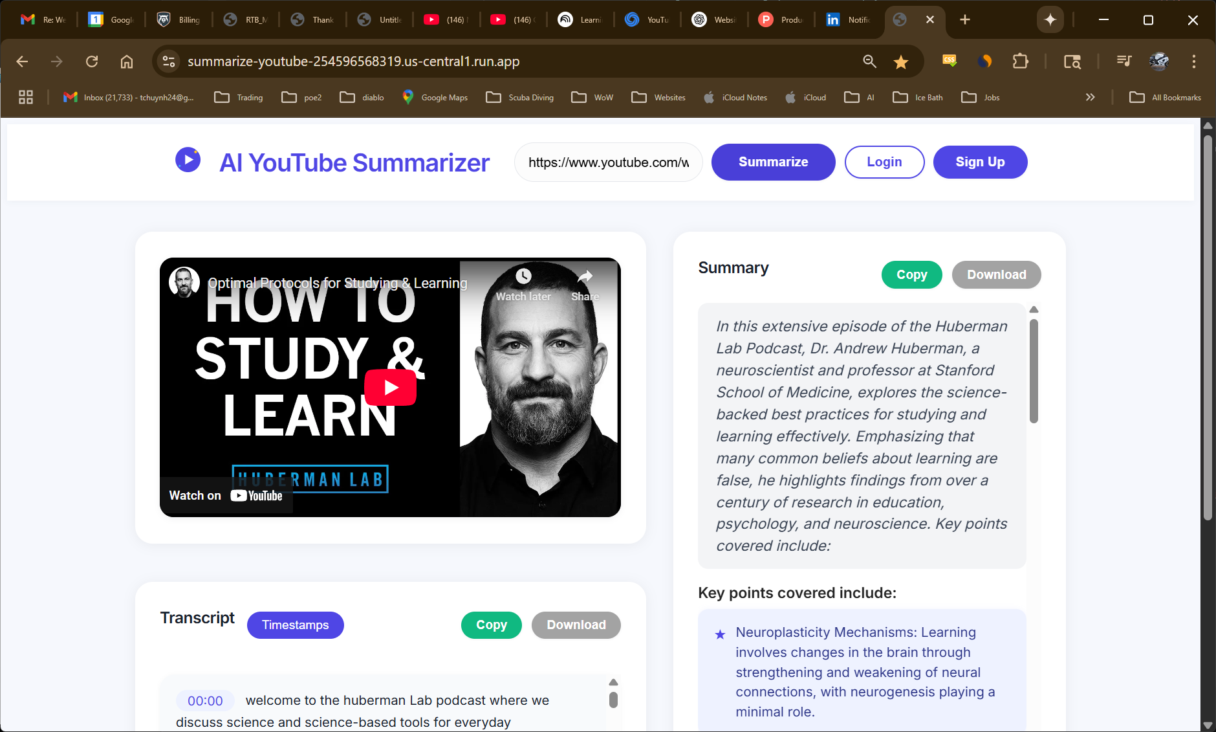Expand the diablo bookmarks folder
Screen dimensions: 1216x732
pyautogui.click(x=362, y=97)
